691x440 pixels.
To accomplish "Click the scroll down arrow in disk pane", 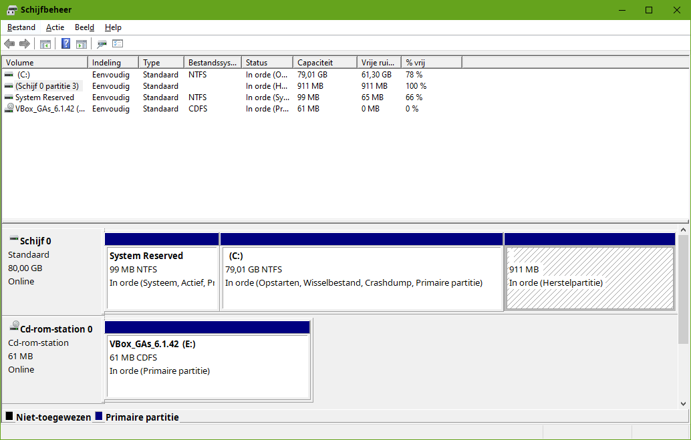I will click(x=683, y=404).
